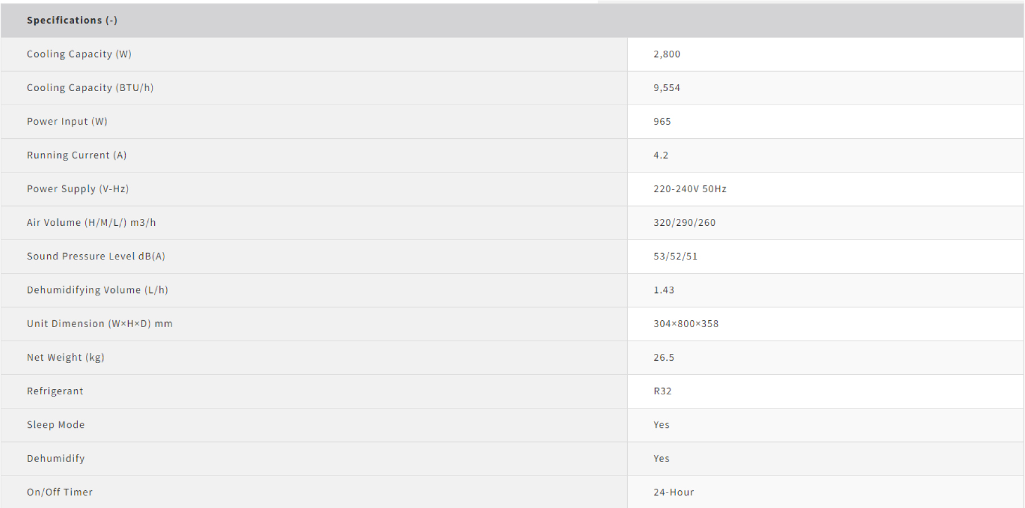Click the Cooling Capacity (W) row label
The width and height of the screenshot is (1025, 508).
[79, 54]
